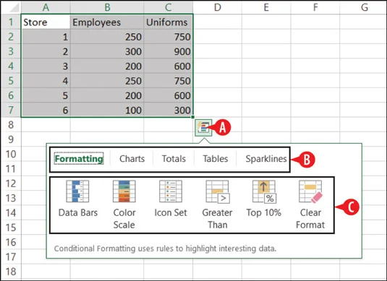Select row 11 header

pyautogui.click(x=11, y=168)
